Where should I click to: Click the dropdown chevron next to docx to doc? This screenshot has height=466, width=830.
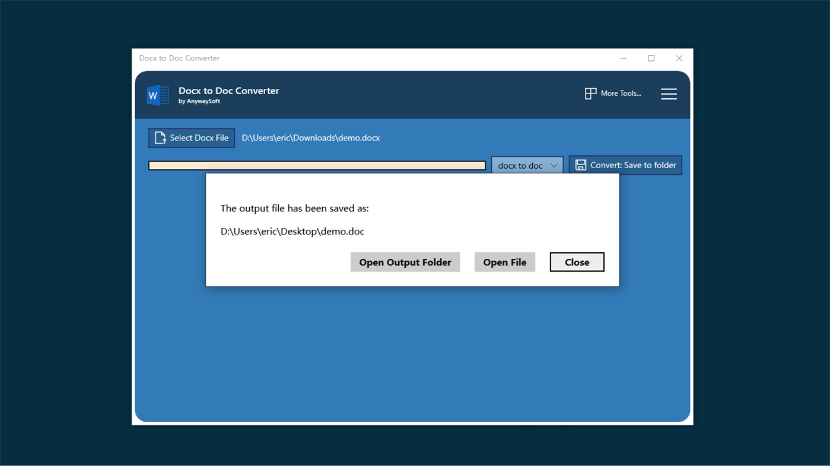tap(555, 165)
